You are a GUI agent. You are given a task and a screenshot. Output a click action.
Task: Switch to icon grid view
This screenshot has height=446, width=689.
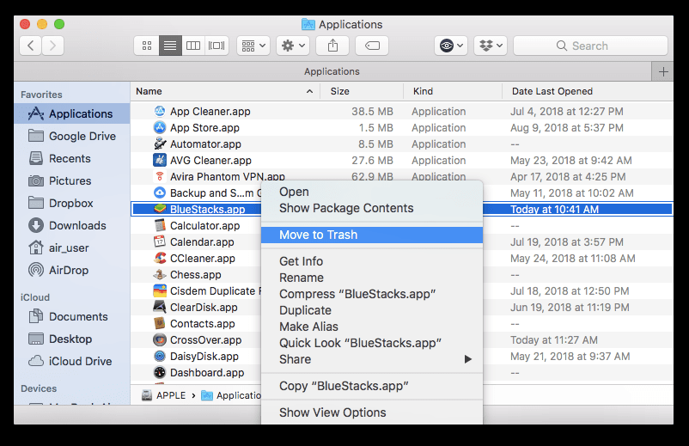tap(147, 46)
